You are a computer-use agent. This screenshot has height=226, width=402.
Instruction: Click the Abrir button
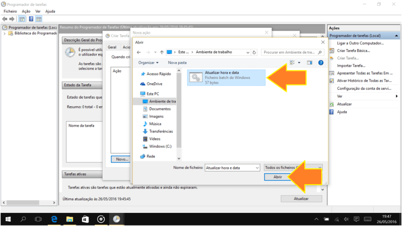[277, 177]
